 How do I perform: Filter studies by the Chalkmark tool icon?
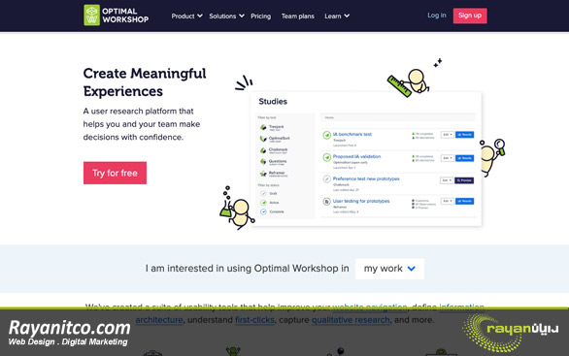(263, 150)
